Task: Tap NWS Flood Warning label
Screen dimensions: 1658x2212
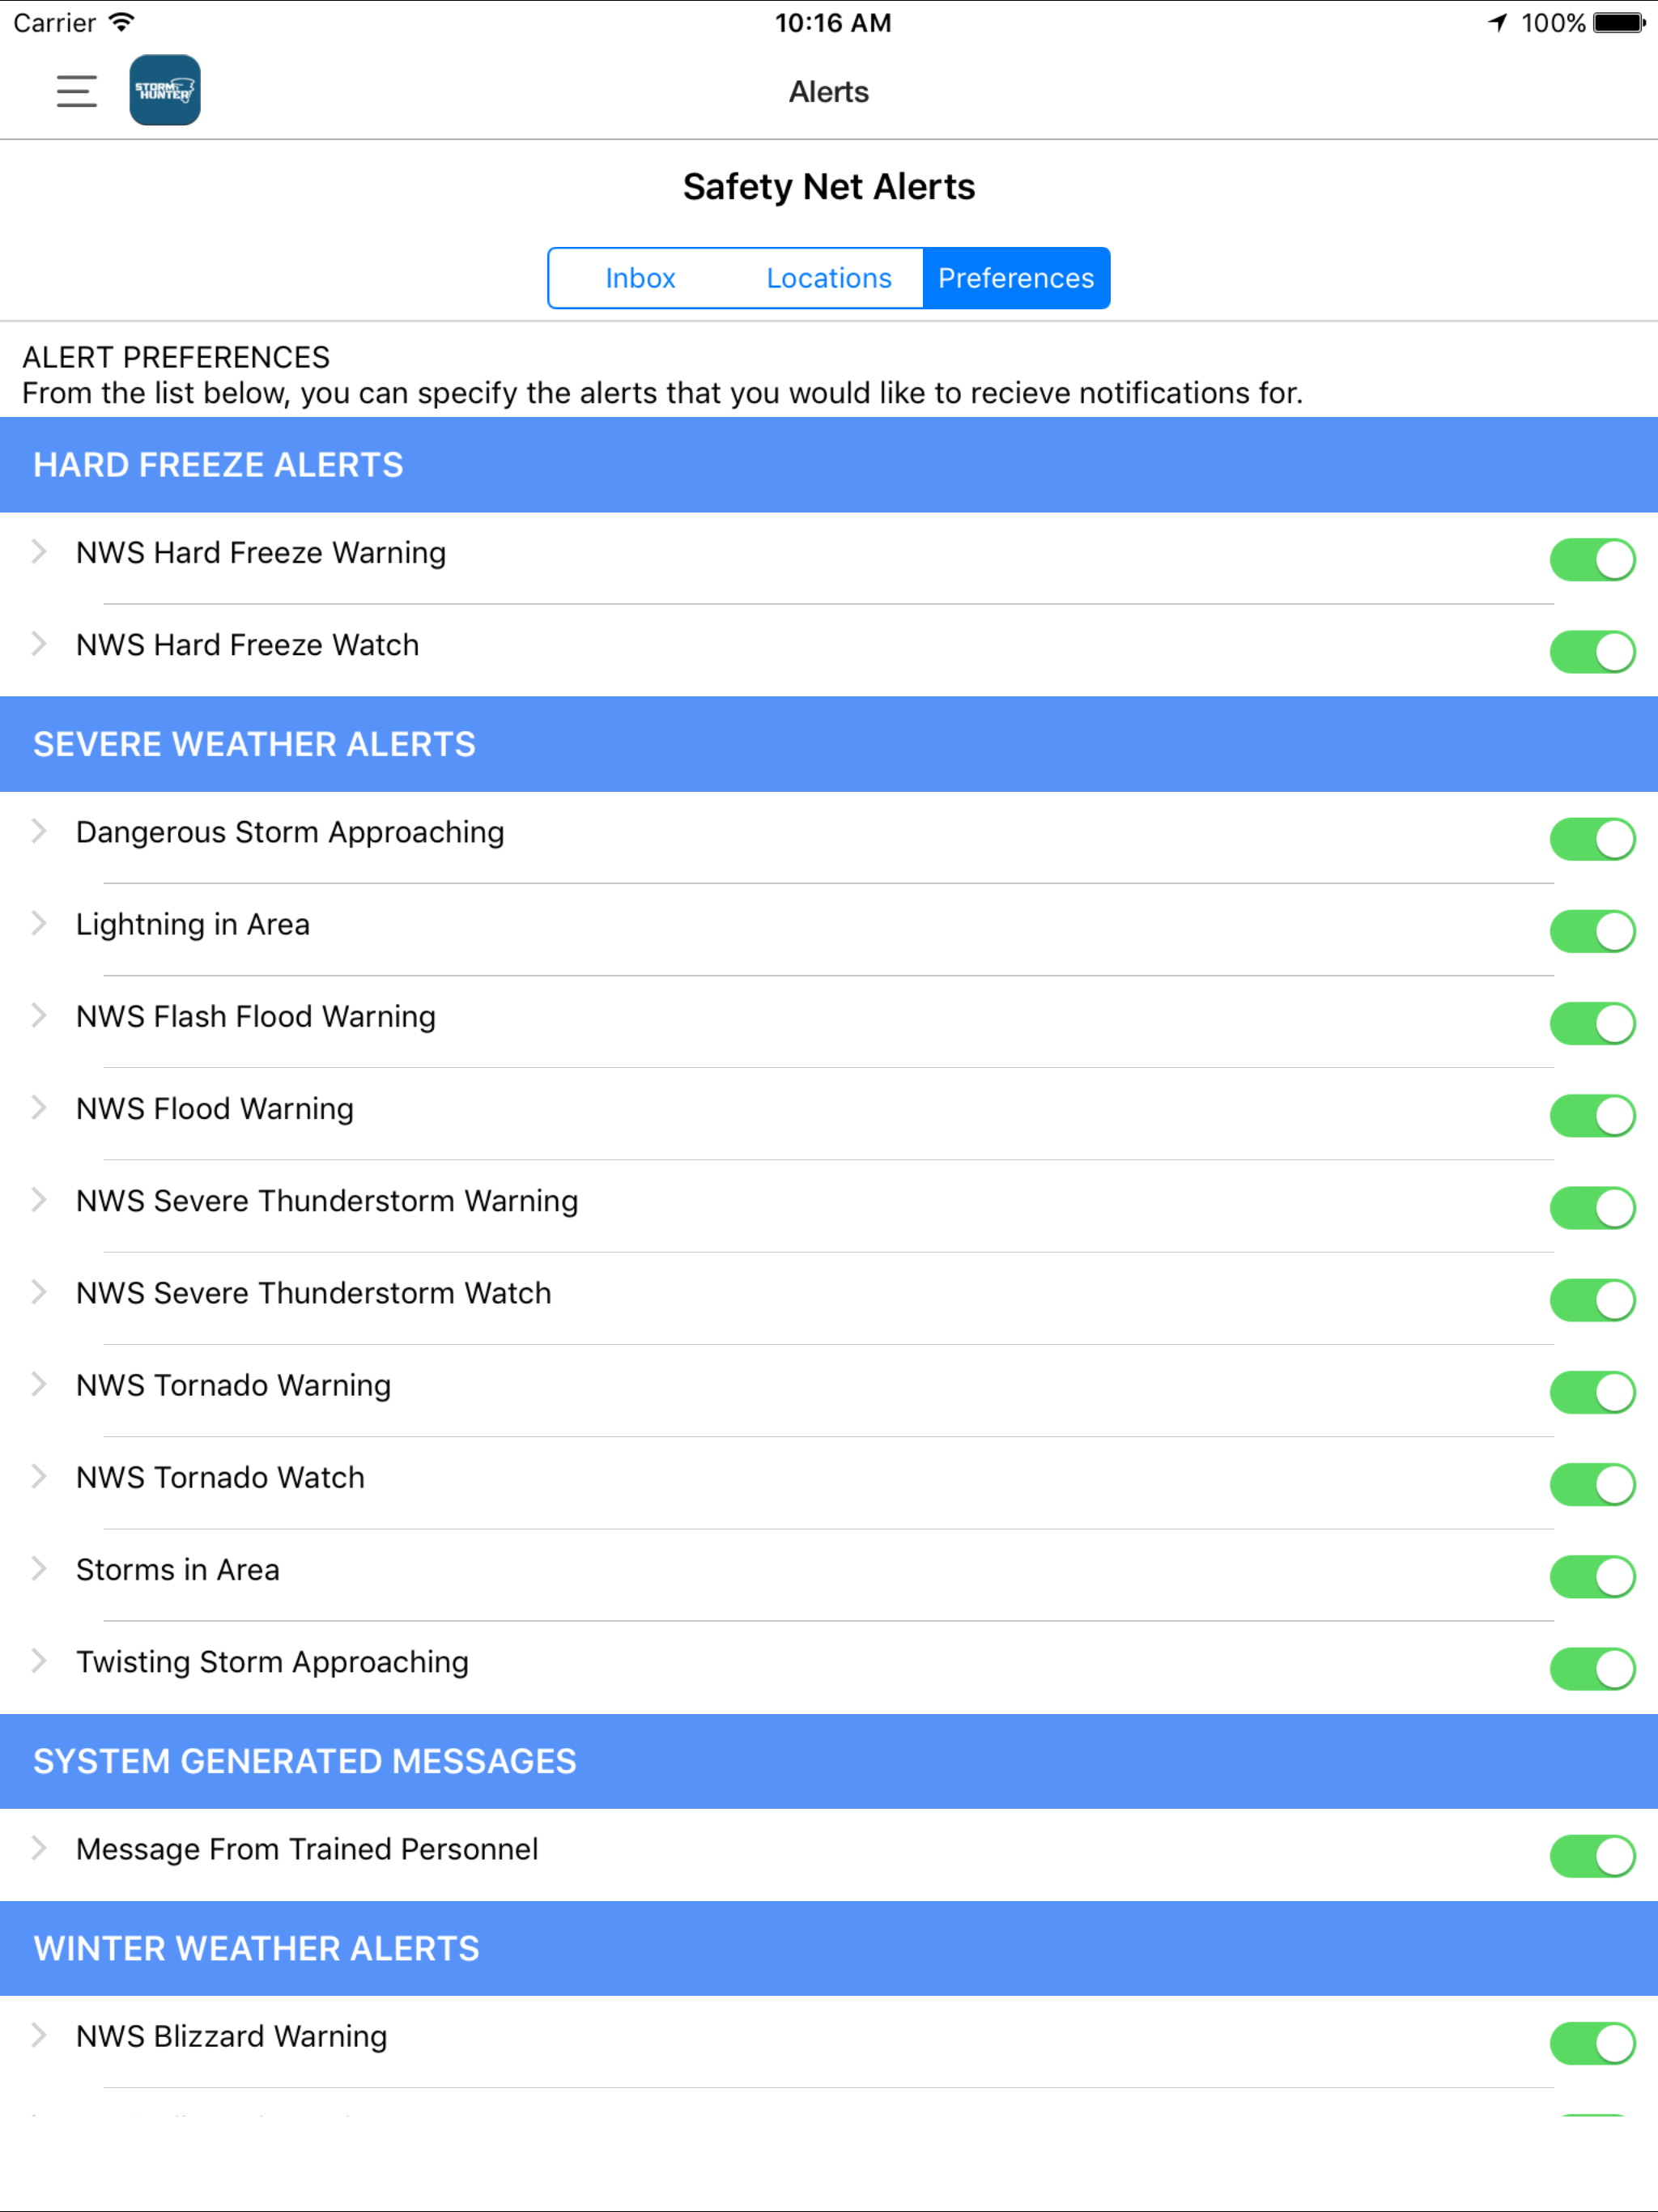Action: point(215,1109)
